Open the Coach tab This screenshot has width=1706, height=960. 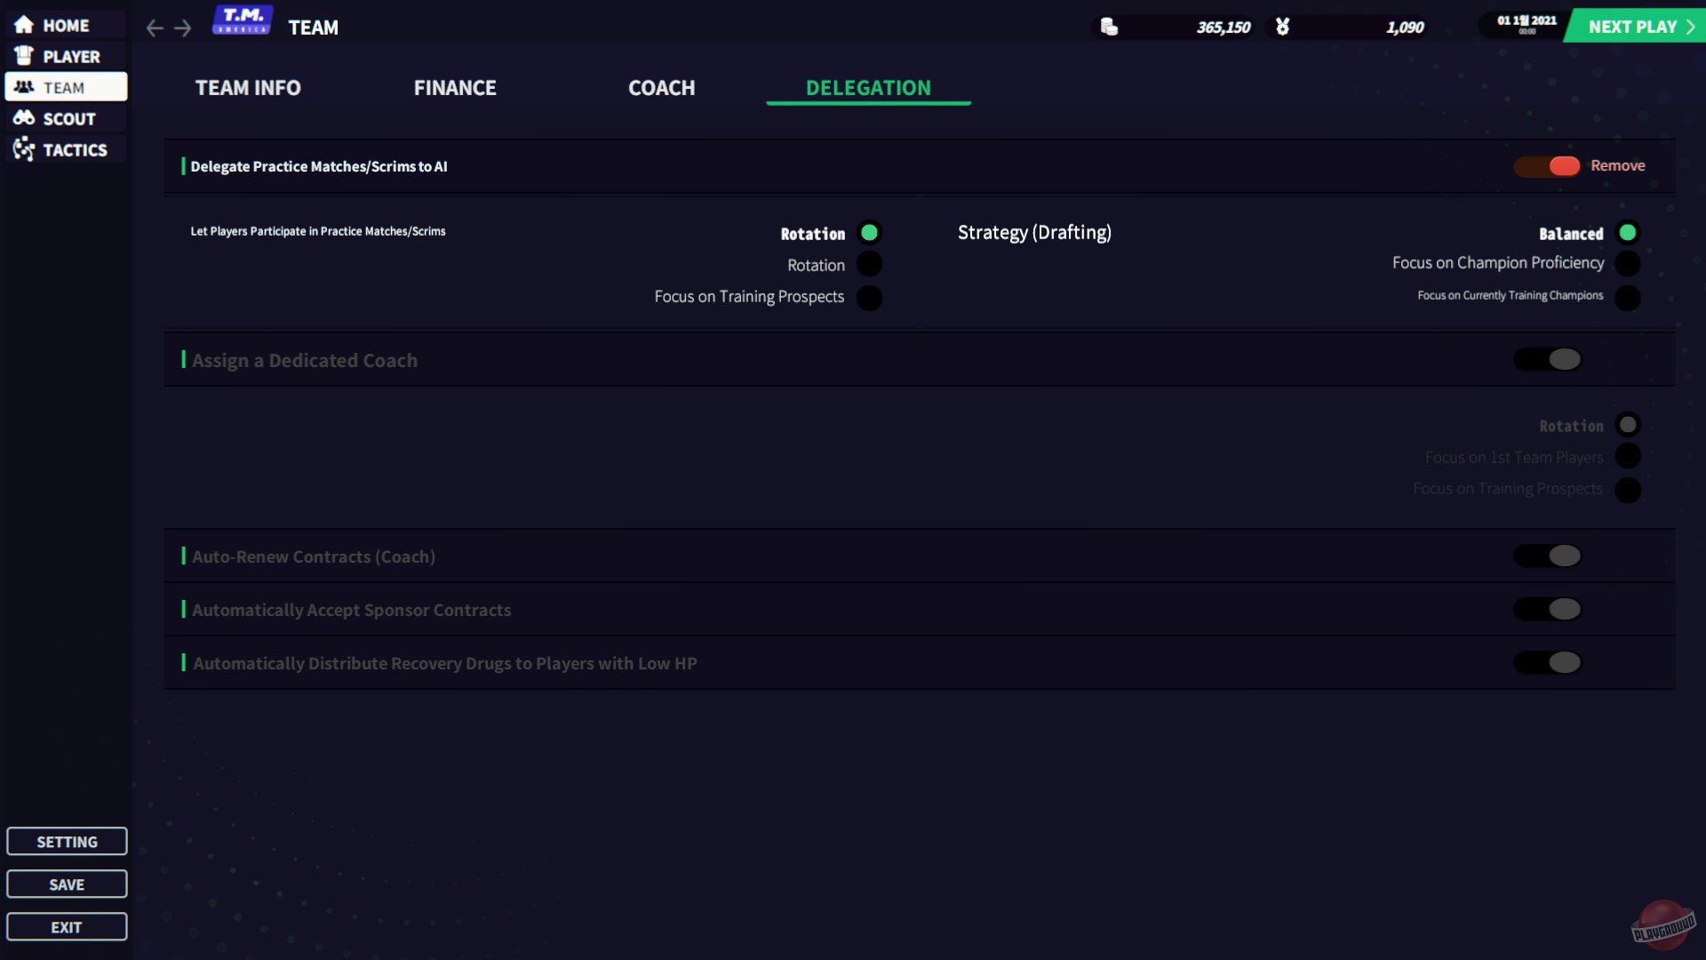click(x=661, y=87)
